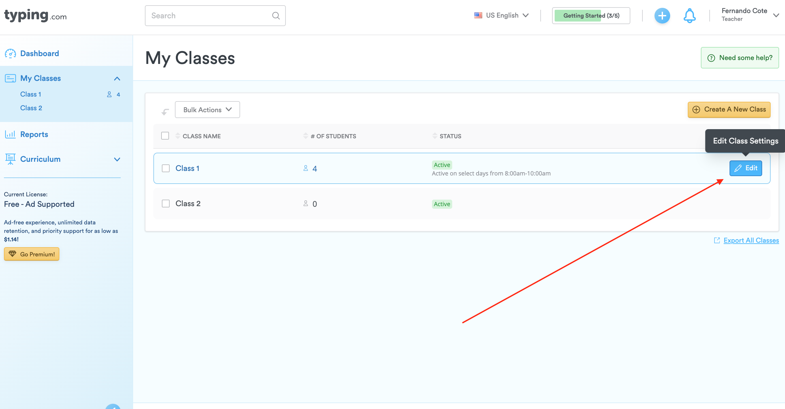785x409 pixels.
Task: Collapse the My Classes sidebar section
Action: click(117, 79)
